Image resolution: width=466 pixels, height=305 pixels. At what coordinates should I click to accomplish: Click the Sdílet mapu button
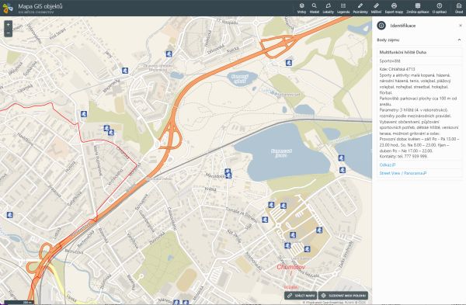(301, 296)
